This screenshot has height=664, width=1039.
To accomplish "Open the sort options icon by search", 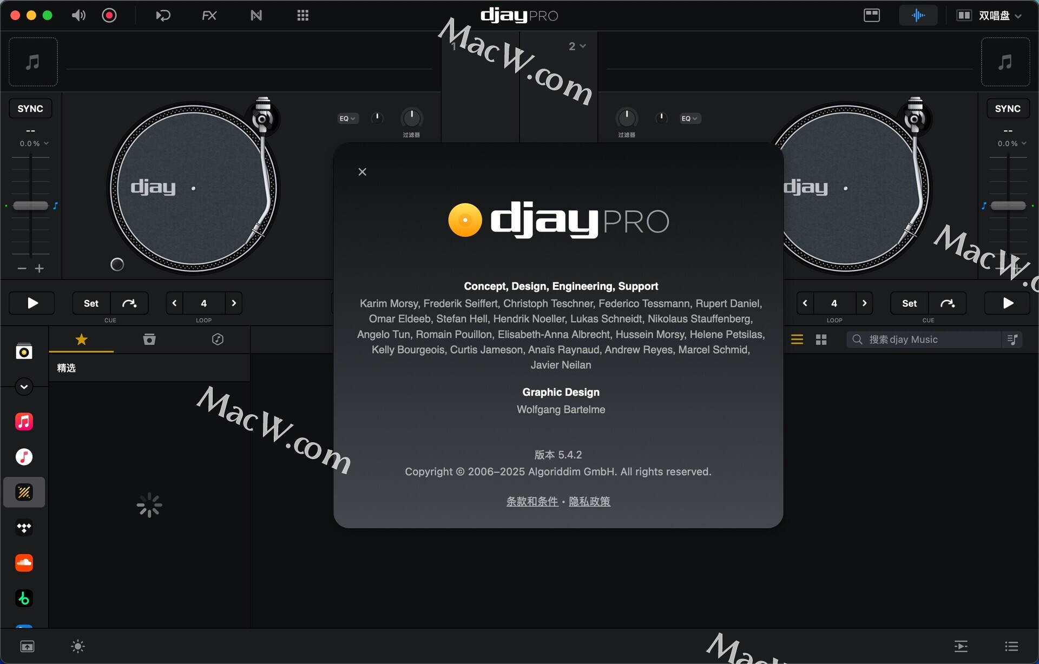I will (x=1012, y=340).
